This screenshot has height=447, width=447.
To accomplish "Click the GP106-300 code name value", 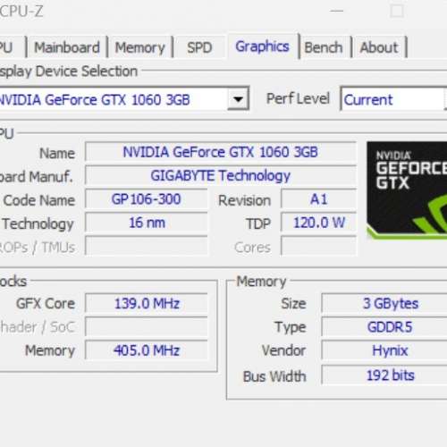I will tap(147, 199).
